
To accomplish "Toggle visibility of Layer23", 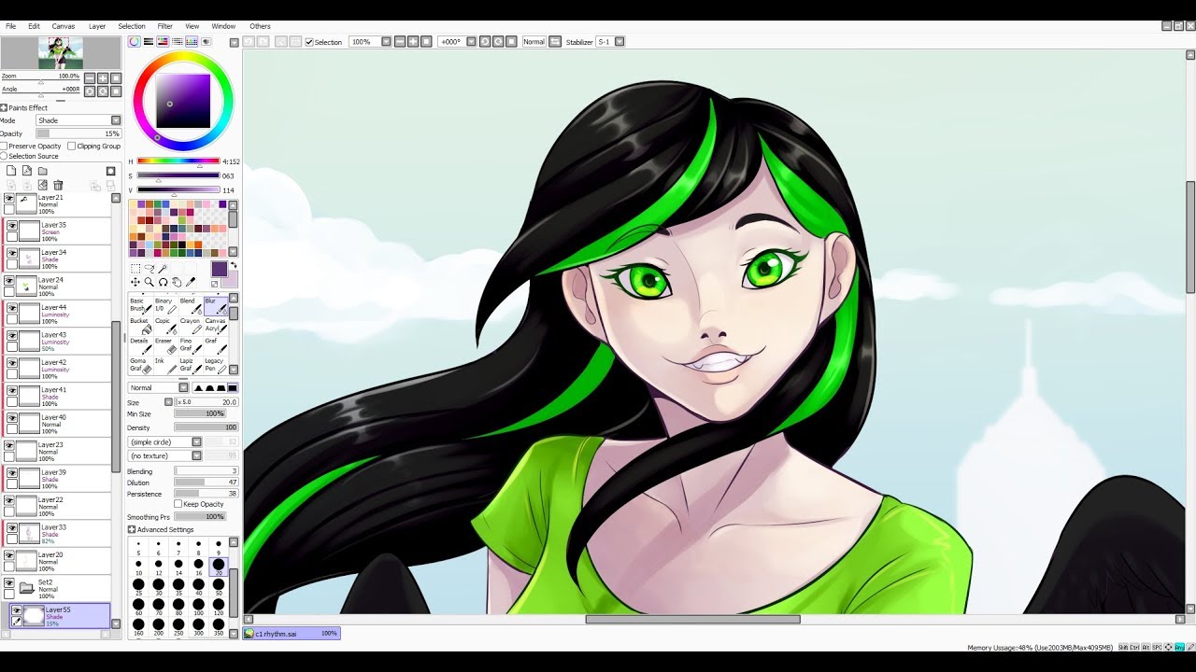I will (x=9, y=446).
